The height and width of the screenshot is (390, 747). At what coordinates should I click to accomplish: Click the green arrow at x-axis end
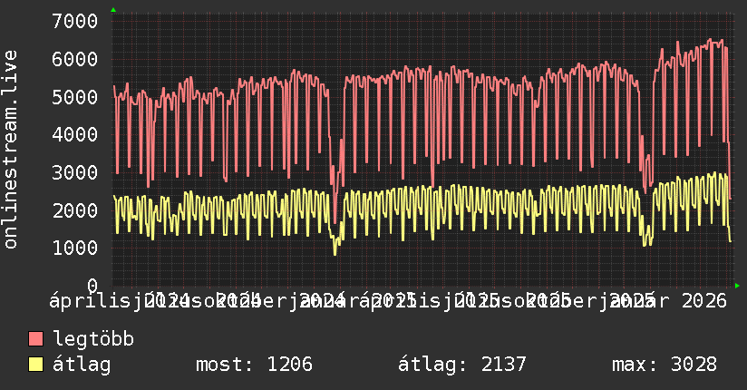tap(737, 286)
